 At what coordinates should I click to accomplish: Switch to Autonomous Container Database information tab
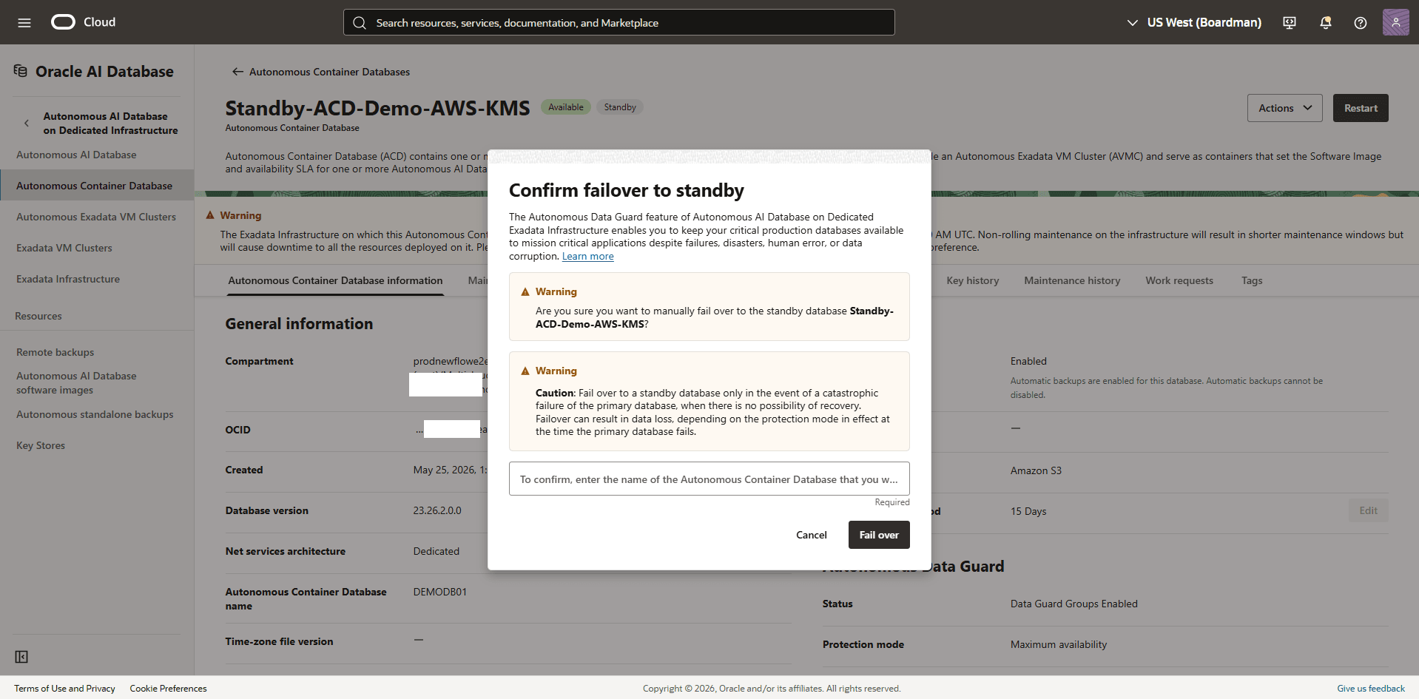(335, 281)
